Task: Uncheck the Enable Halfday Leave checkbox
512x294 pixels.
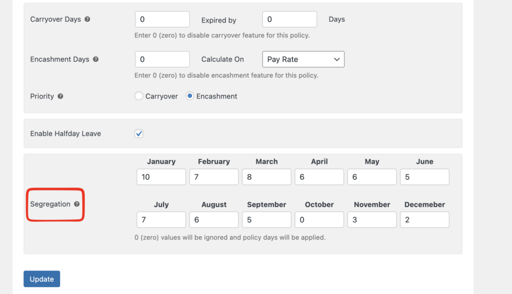Action: [x=139, y=133]
